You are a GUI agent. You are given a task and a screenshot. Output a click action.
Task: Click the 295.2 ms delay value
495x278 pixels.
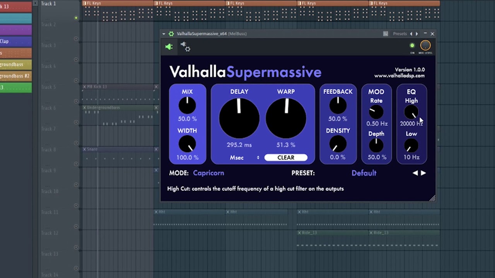click(x=239, y=145)
